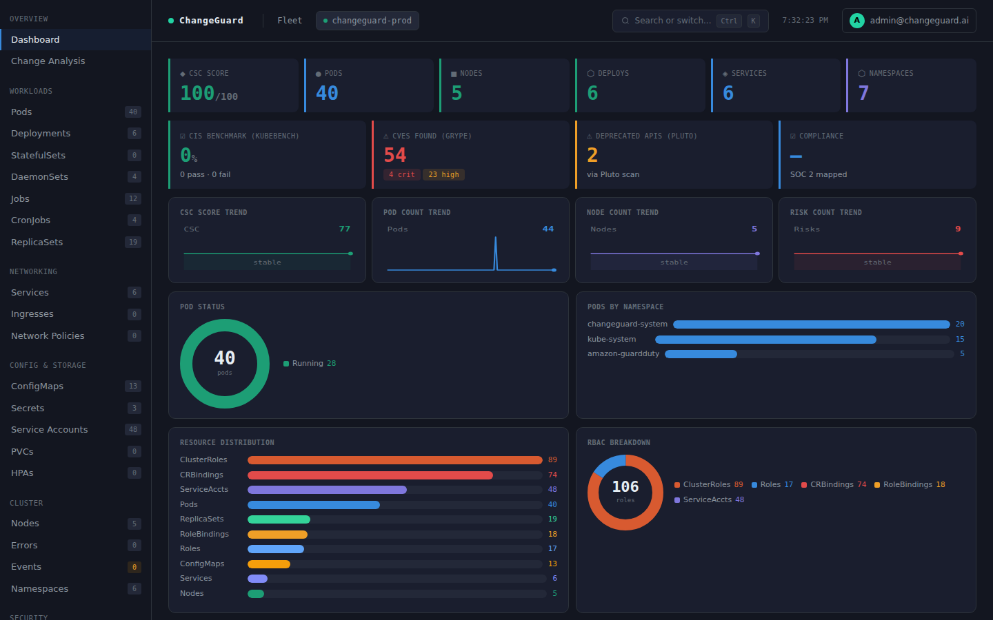Click the Pods circle icon

[319, 74]
